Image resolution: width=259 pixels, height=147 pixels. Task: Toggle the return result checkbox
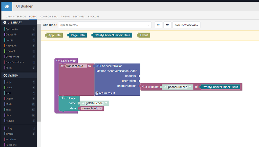coord(97,93)
